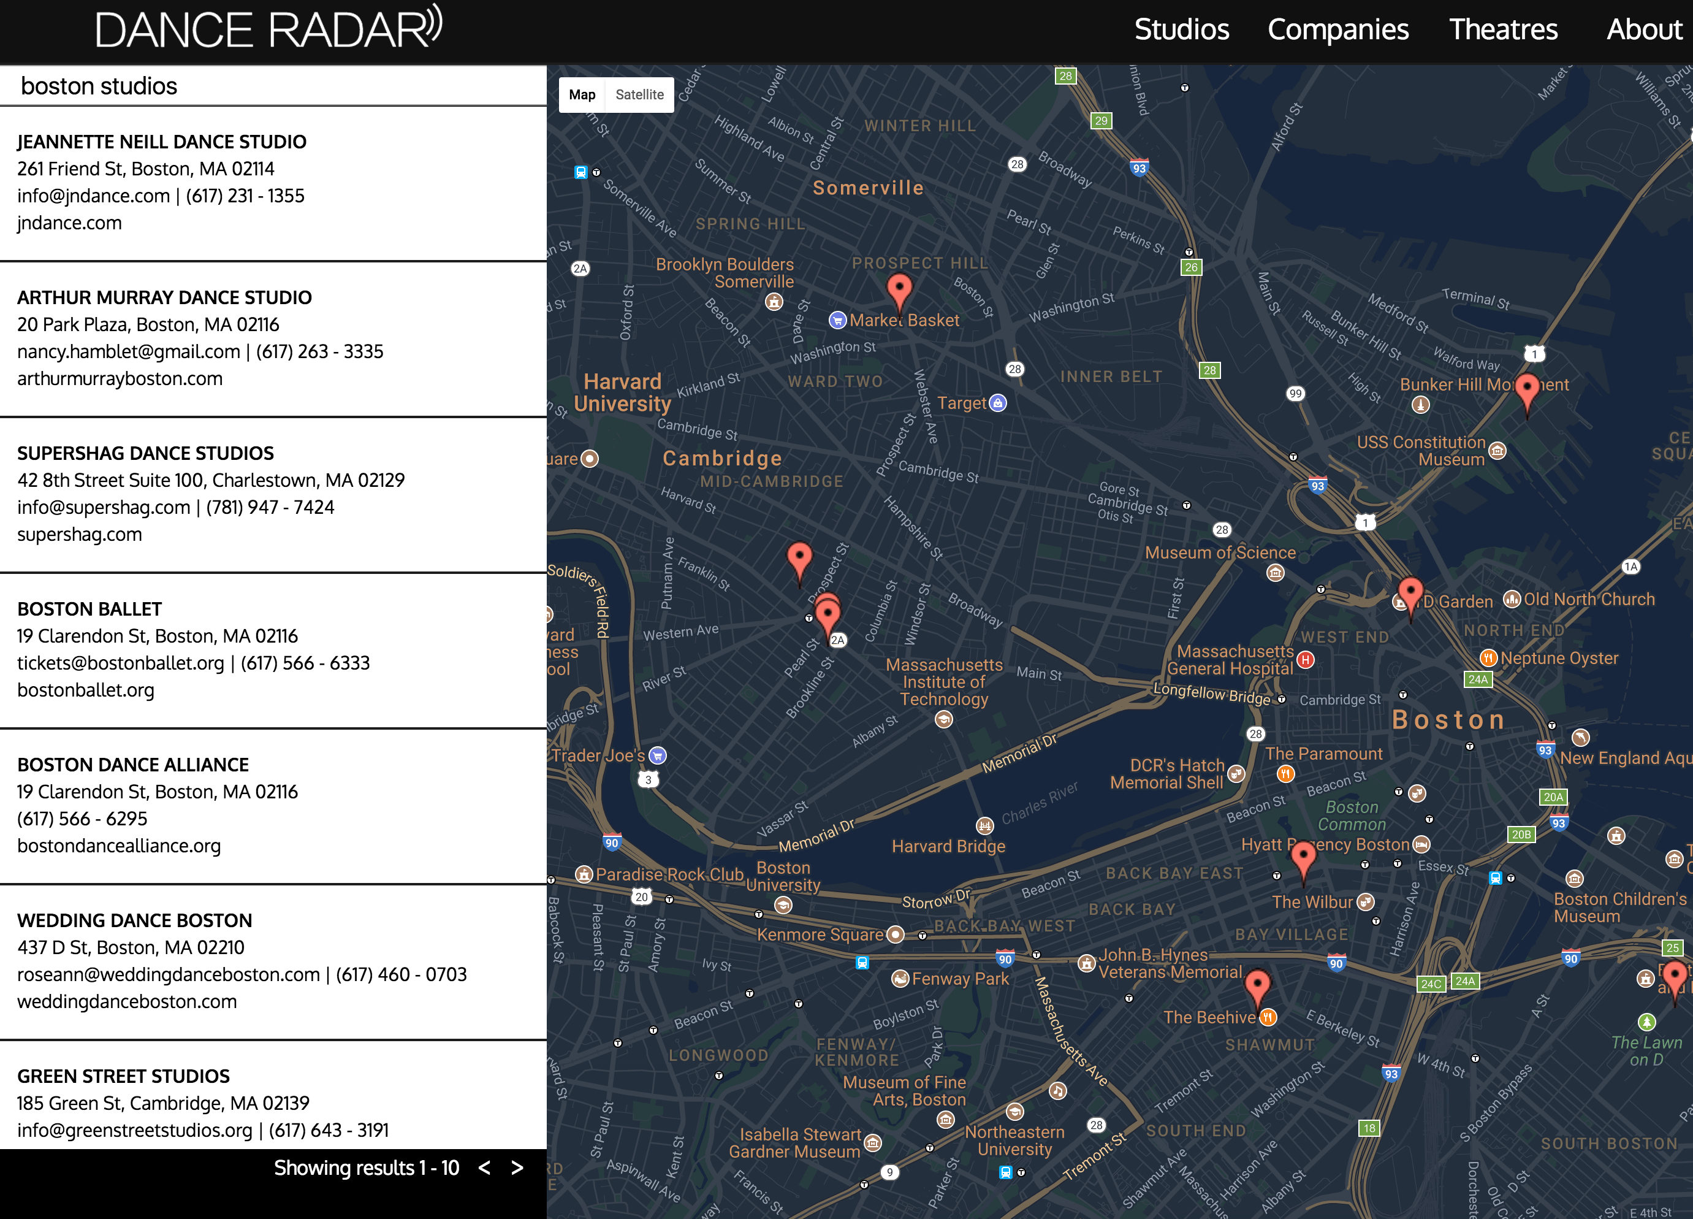Open the jndance.com website link
This screenshot has height=1219, width=1693.
69,223
